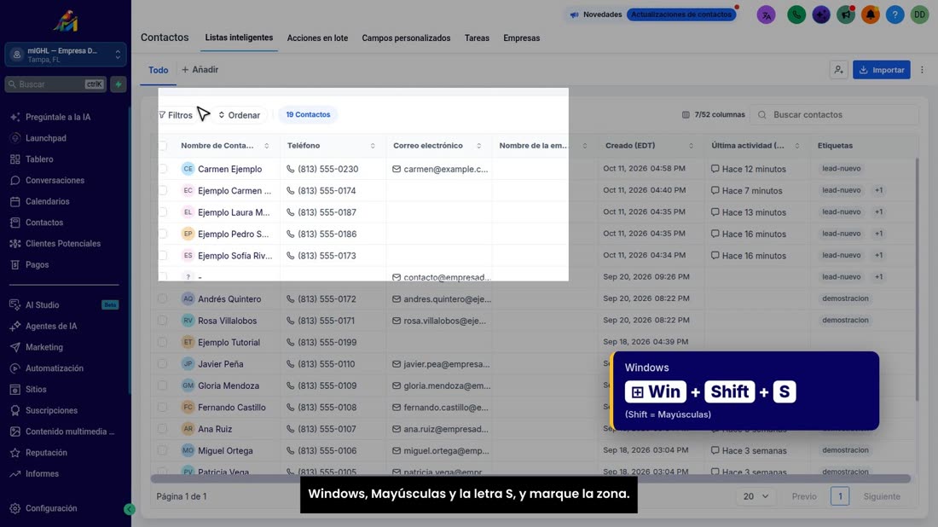Open Configuración settings in the sidebar
Image resolution: width=938 pixels, height=527 pixels.
point(51,508)
